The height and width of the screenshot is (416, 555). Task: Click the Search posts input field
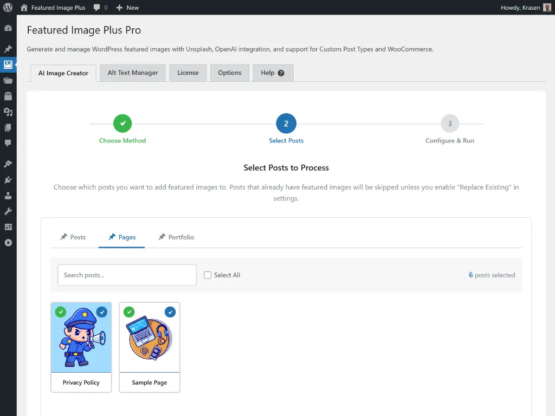[x=127, y=275]
